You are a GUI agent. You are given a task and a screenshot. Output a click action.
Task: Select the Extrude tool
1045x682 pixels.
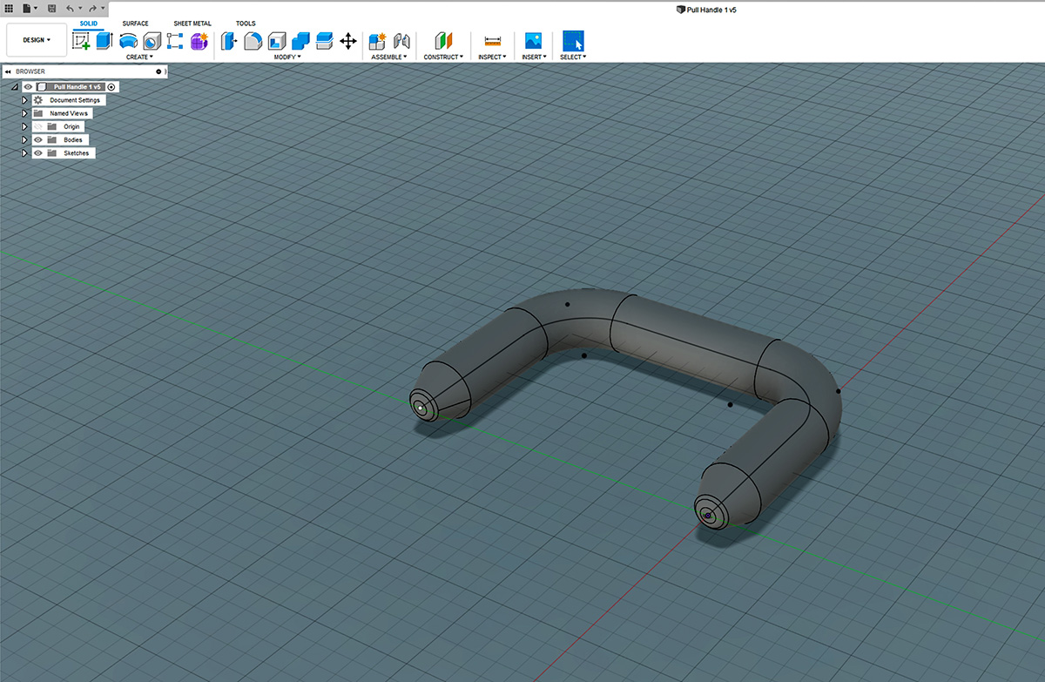105,41
